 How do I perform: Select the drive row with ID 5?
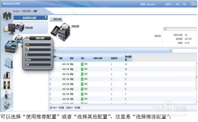pyautogui.click(x=122, y=89)
